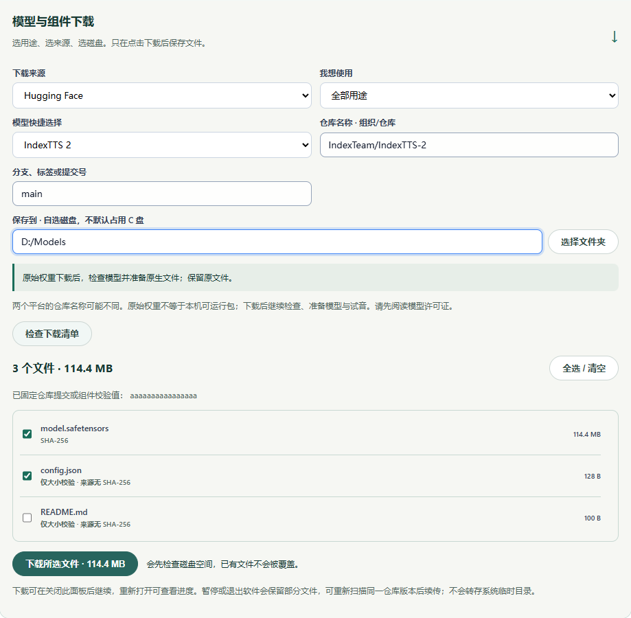Click the 128 B size value
The width and height of the screenshot is (631, 618).
[593, 477]
